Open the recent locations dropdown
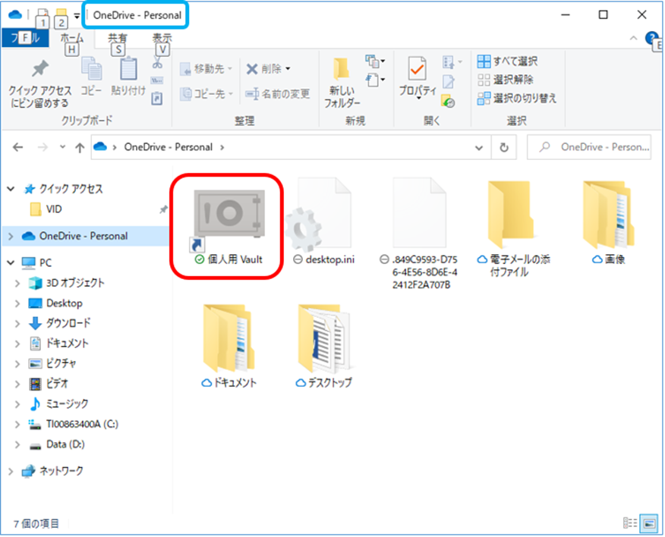This screenshot has height=537, width=665. point(62,147)
